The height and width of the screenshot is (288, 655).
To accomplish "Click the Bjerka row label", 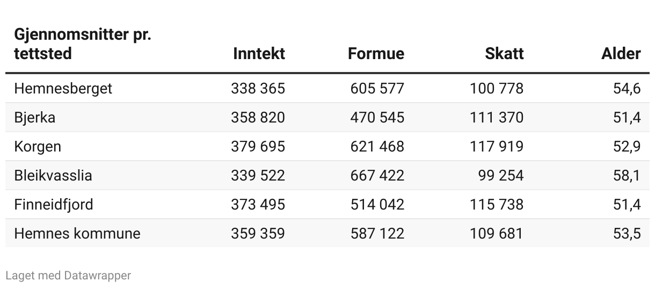I will 35,117.
